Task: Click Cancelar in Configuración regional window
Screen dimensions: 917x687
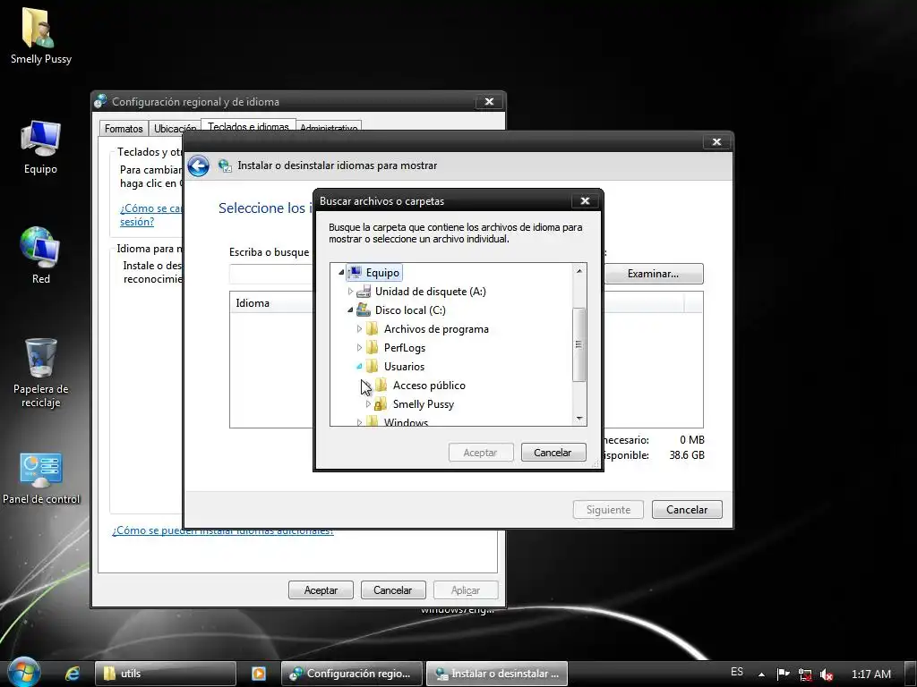Action: point(393,590)
